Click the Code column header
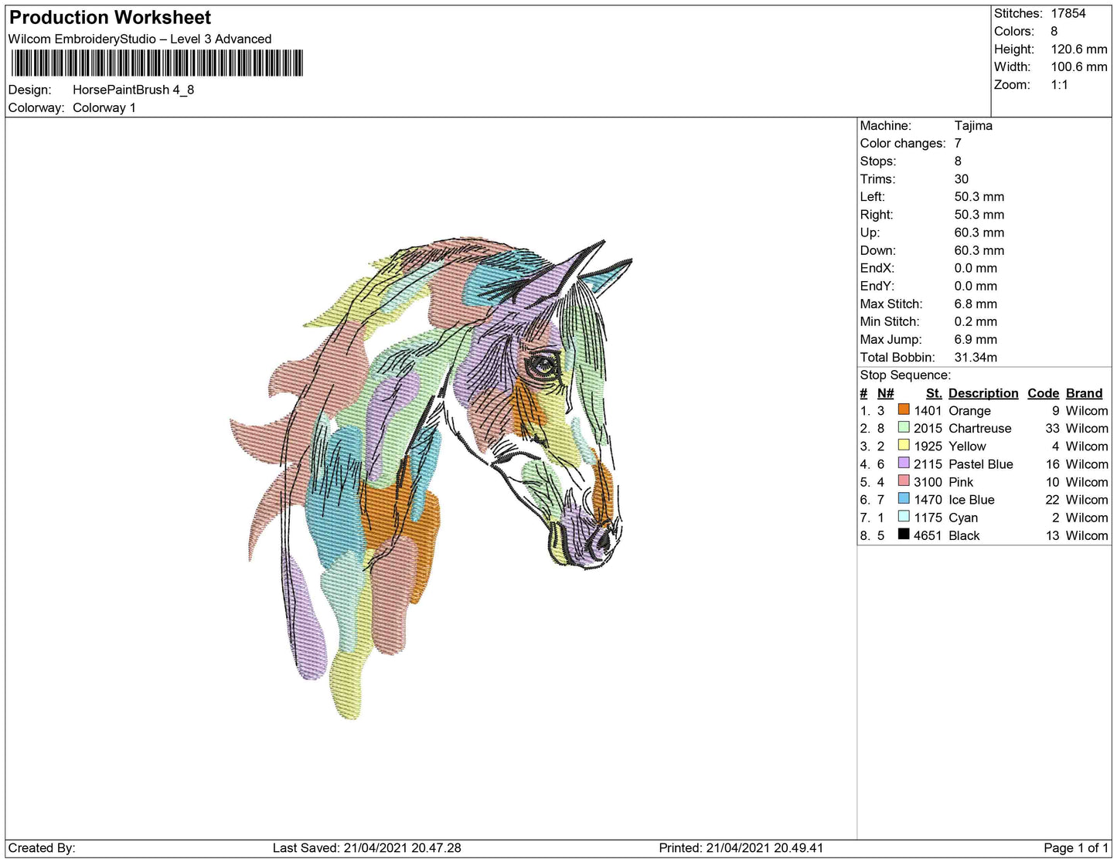This screenshot has height=859, width=1117. [1043, 392]
